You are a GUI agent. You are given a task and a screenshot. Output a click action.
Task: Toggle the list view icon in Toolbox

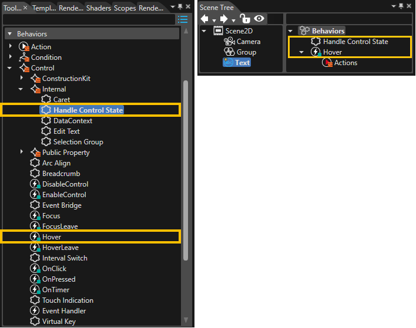pyautogui.click(x=183, y=19)
